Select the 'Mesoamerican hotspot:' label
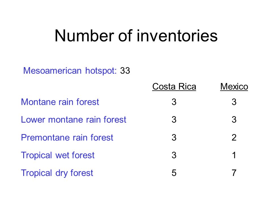Image resolution: width=272 pixels, height=204 pixels. [x=70, y=71]
